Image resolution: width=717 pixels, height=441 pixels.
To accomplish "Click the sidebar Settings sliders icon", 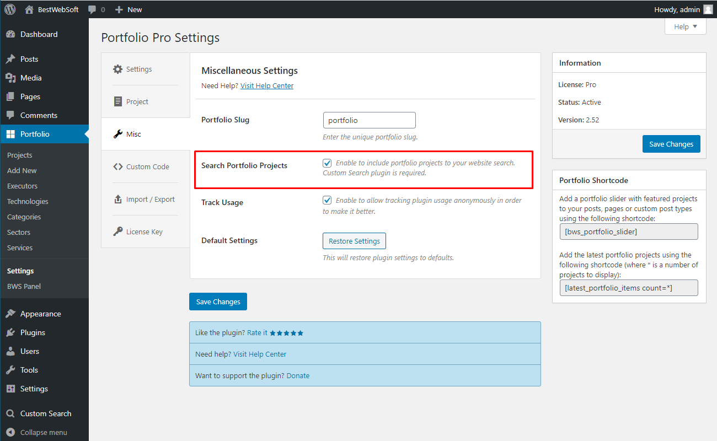I will (x=10, y=389).
